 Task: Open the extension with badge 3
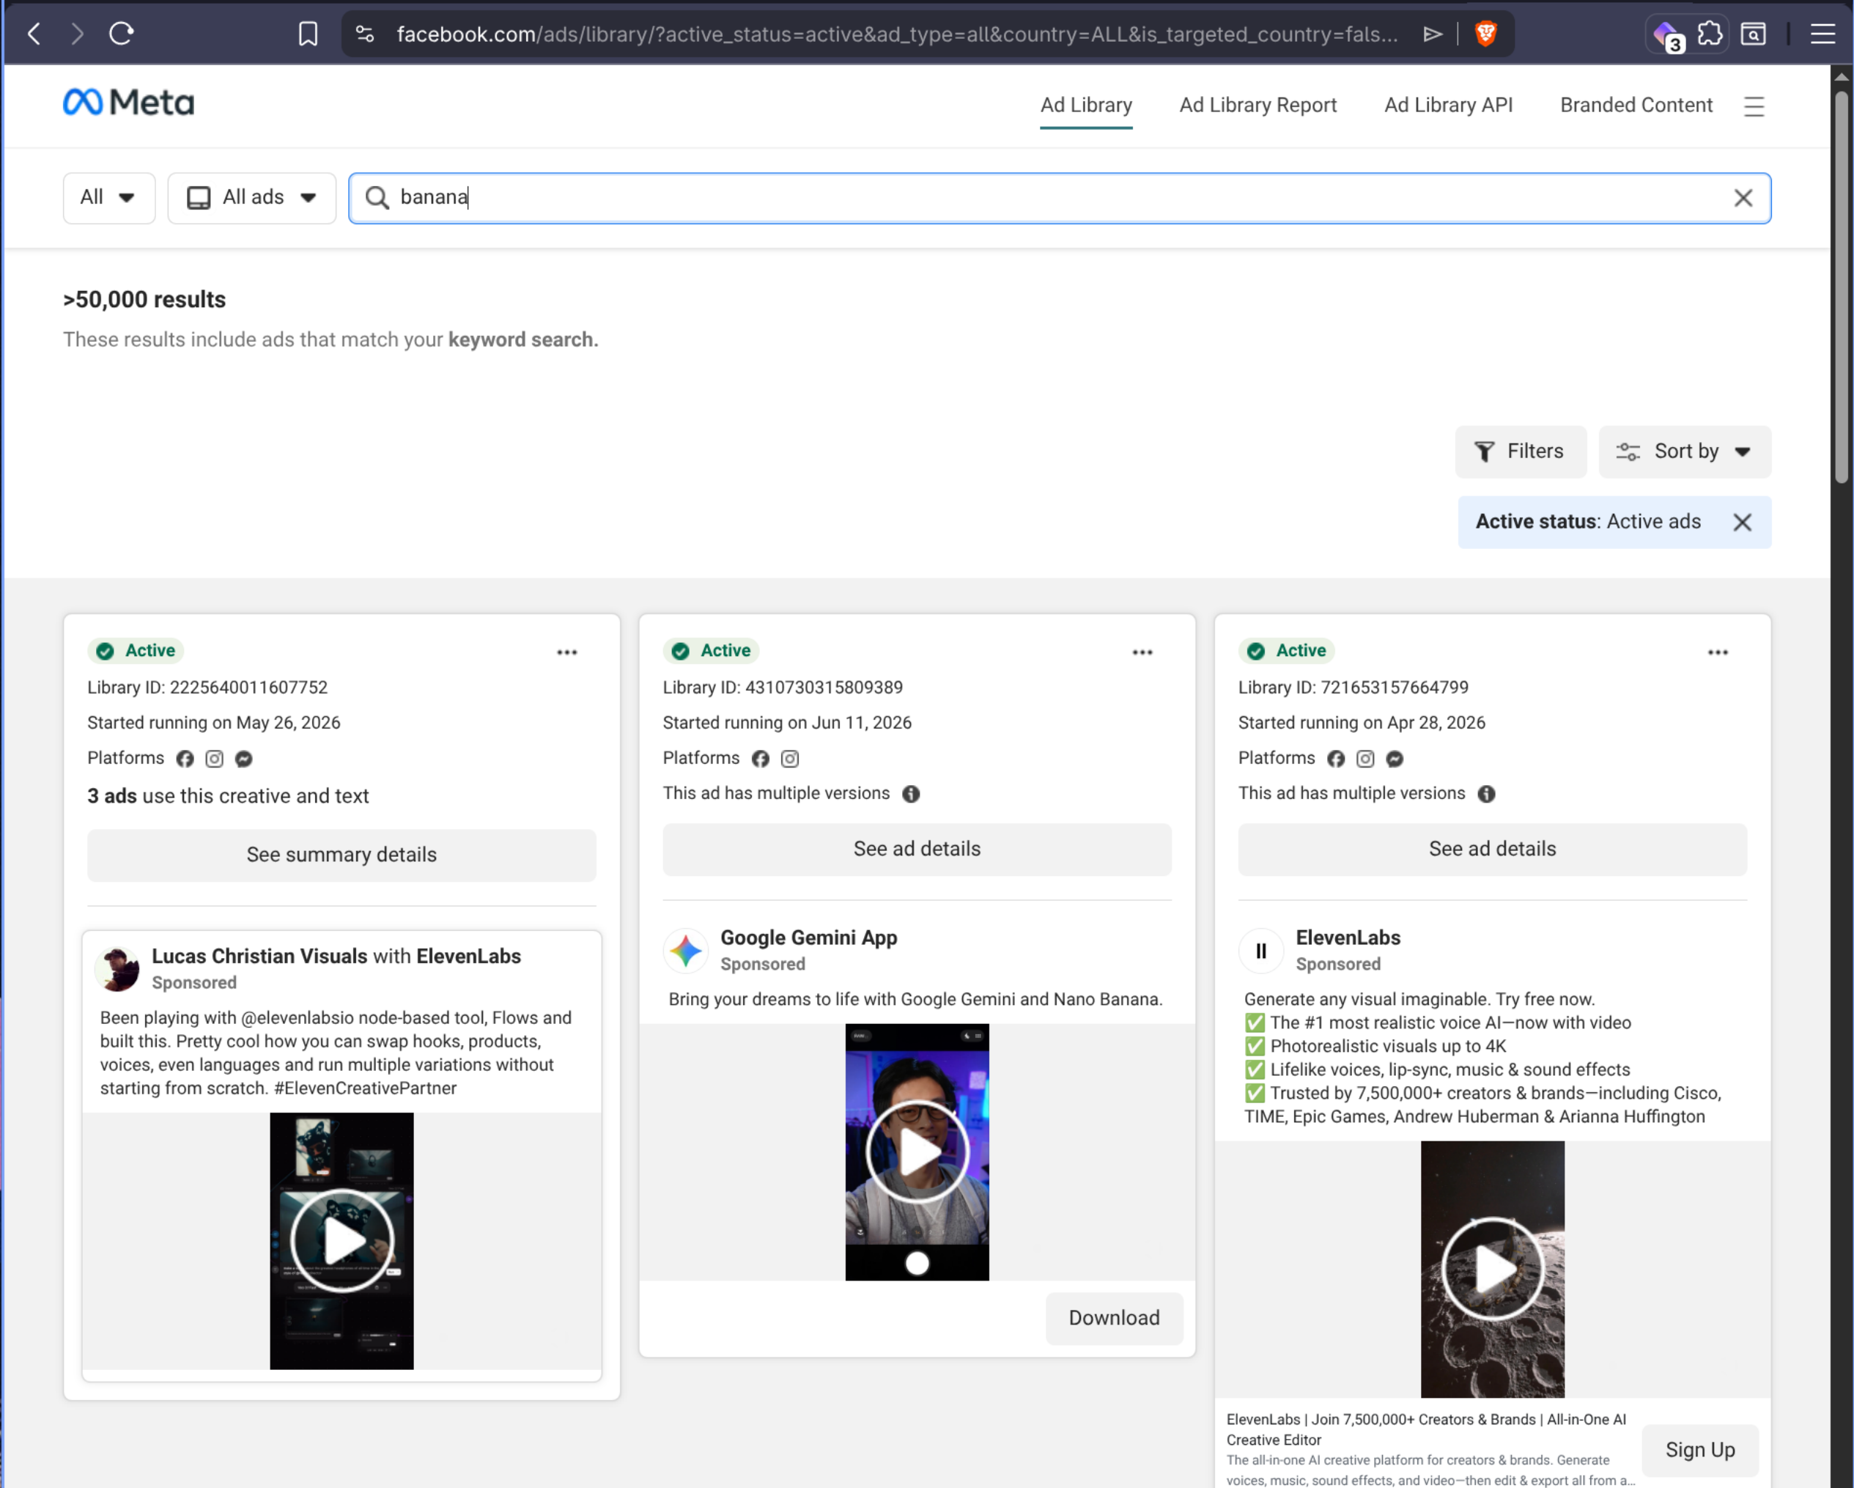1669,35
